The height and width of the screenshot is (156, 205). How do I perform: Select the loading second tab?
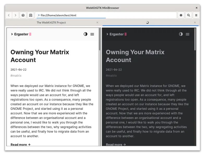pos(147,23)
